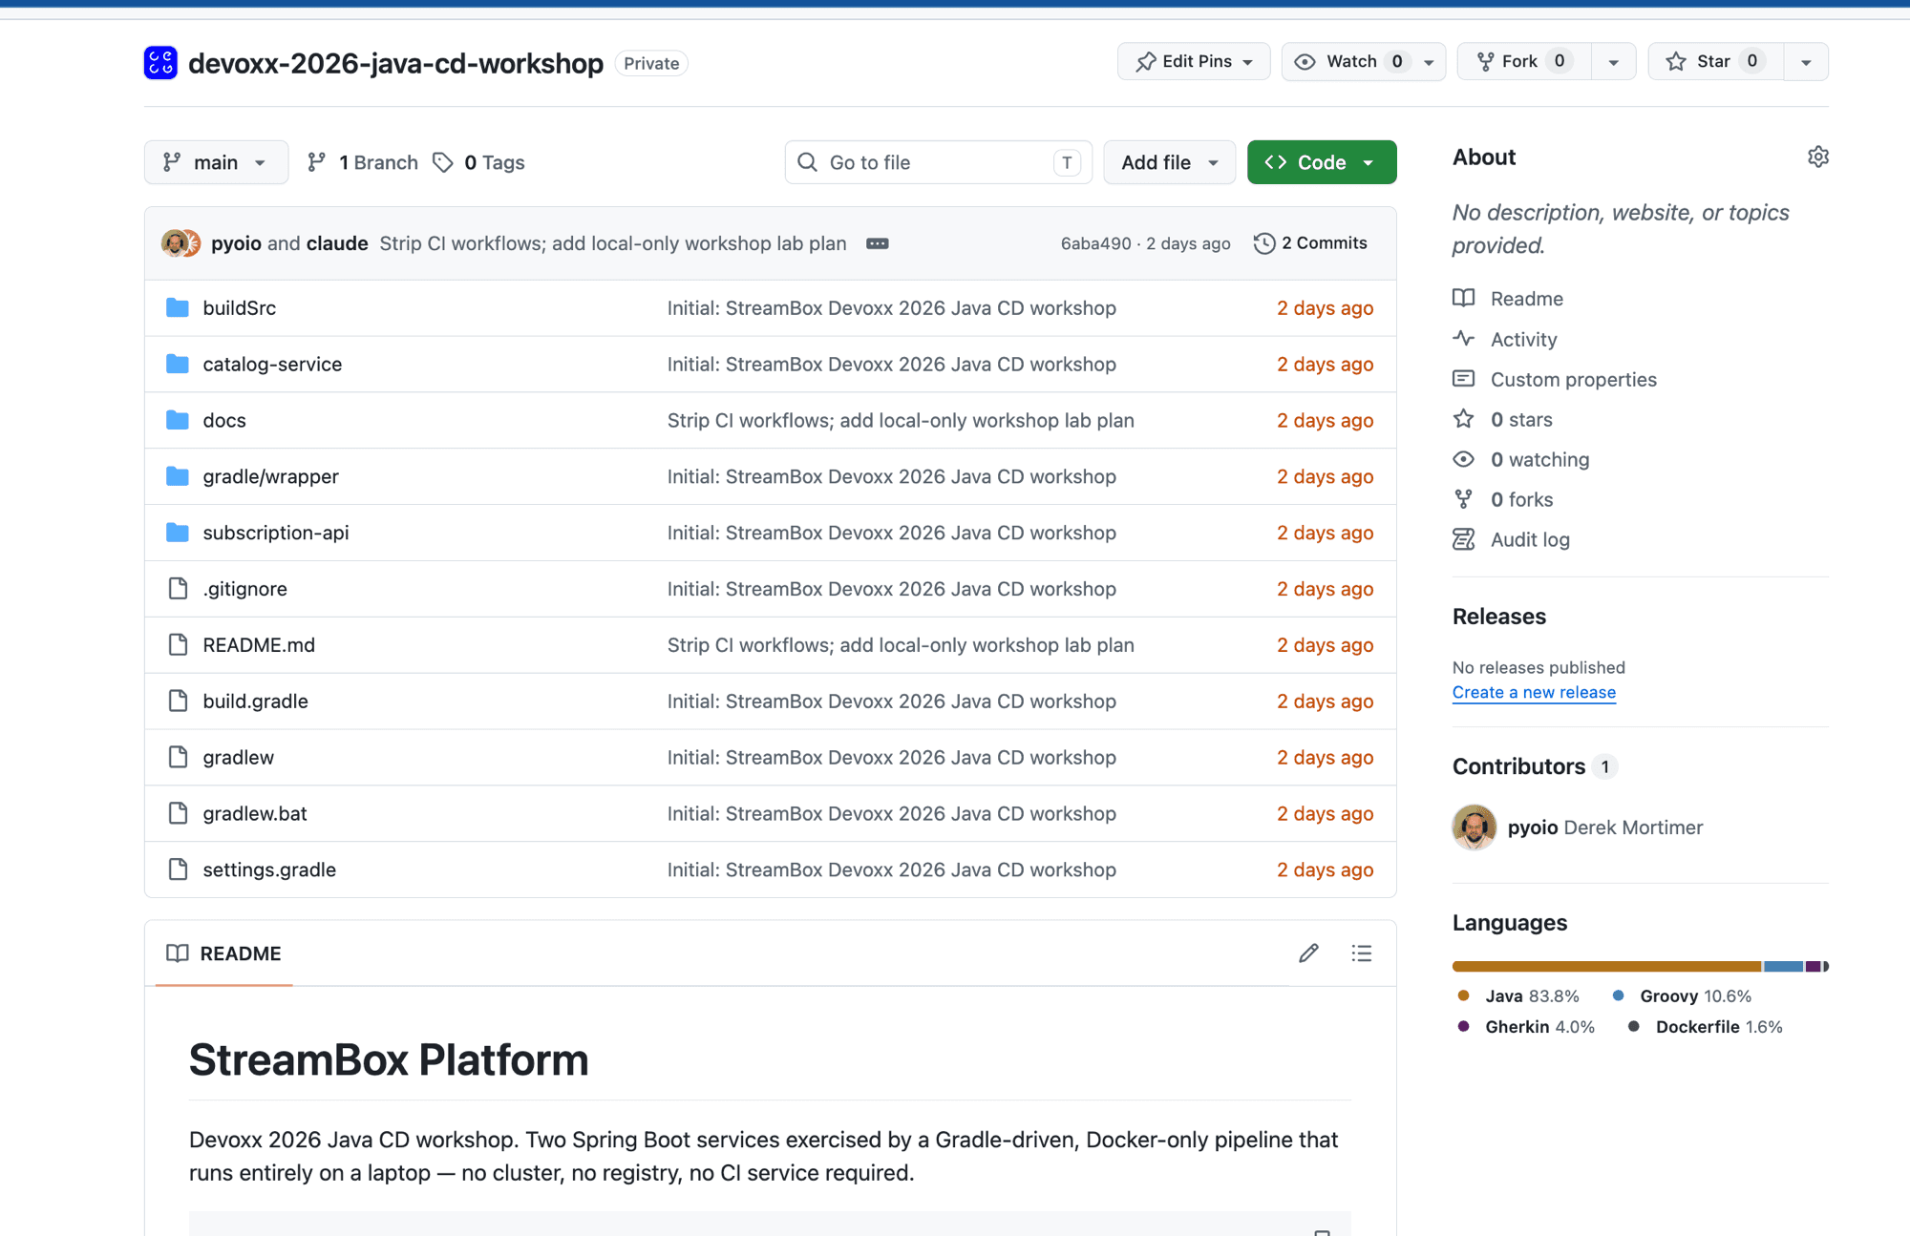Click the Java 83.8% language link
The width and height of the screenshot is (1910, 1236).
click(x=1519, y=995)
